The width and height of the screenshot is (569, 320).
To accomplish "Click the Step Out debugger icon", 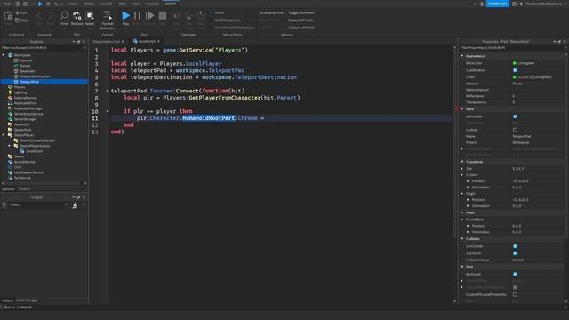I will point(201,16).
